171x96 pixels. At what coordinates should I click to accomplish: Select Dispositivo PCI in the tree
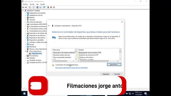click(x=37, y=53)
